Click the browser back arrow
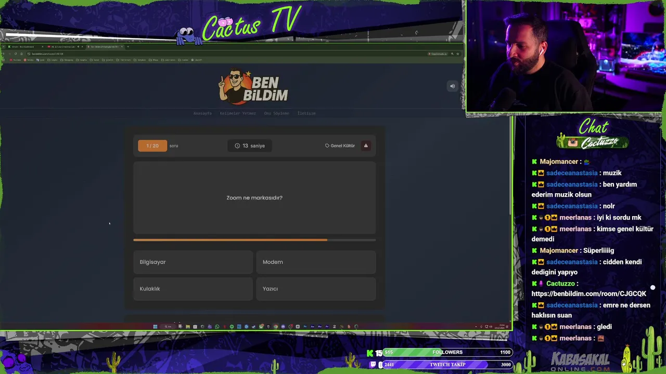The image size is (666, 374). click(4, 54)
